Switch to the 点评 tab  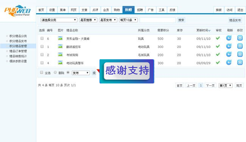[x=95, y=10]
